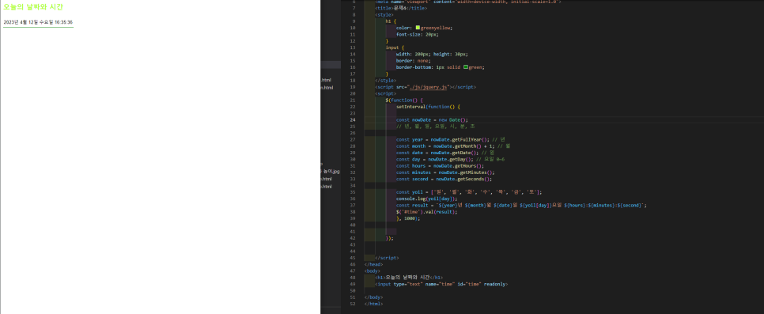Image resolution: width=764 pixels, height=314 pixels.
Task: Click the <input type="text"> tag line in the editor
Action: point(441,284)
